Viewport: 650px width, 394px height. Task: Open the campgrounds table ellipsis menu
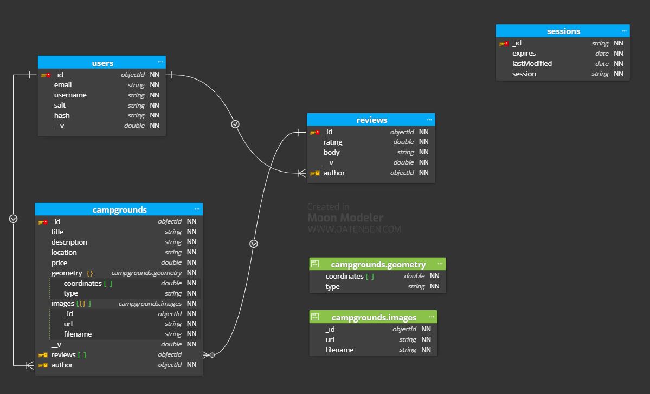point(197,209)
